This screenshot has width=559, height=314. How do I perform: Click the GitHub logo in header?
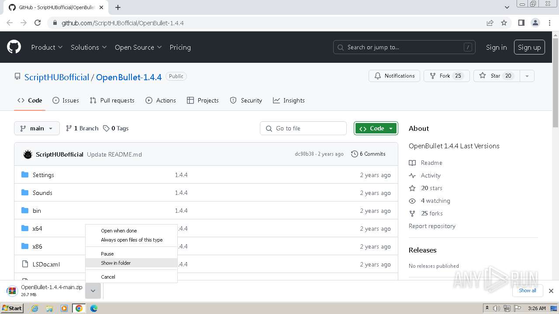pyautogui.click(x=14, y=47)
